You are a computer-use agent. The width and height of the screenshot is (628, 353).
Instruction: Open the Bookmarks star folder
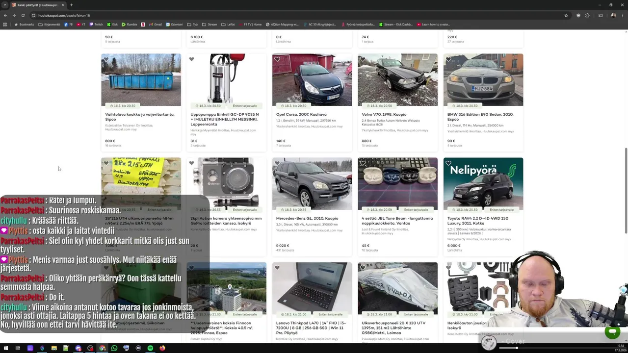point(24,25)
